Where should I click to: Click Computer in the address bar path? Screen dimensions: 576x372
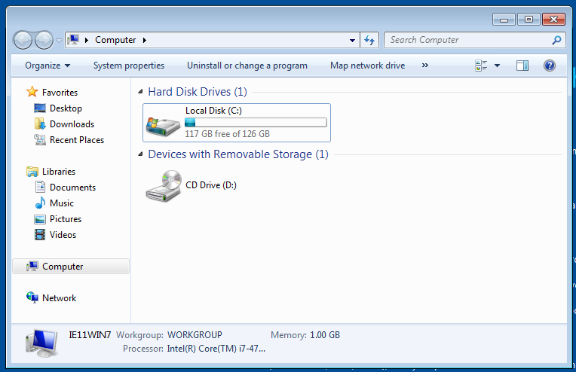[115, 40]
